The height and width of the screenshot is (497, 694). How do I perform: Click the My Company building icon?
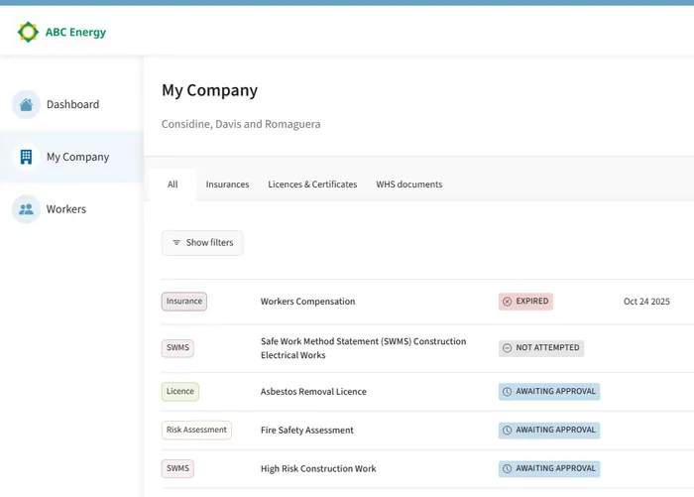(x=26, y=157)
